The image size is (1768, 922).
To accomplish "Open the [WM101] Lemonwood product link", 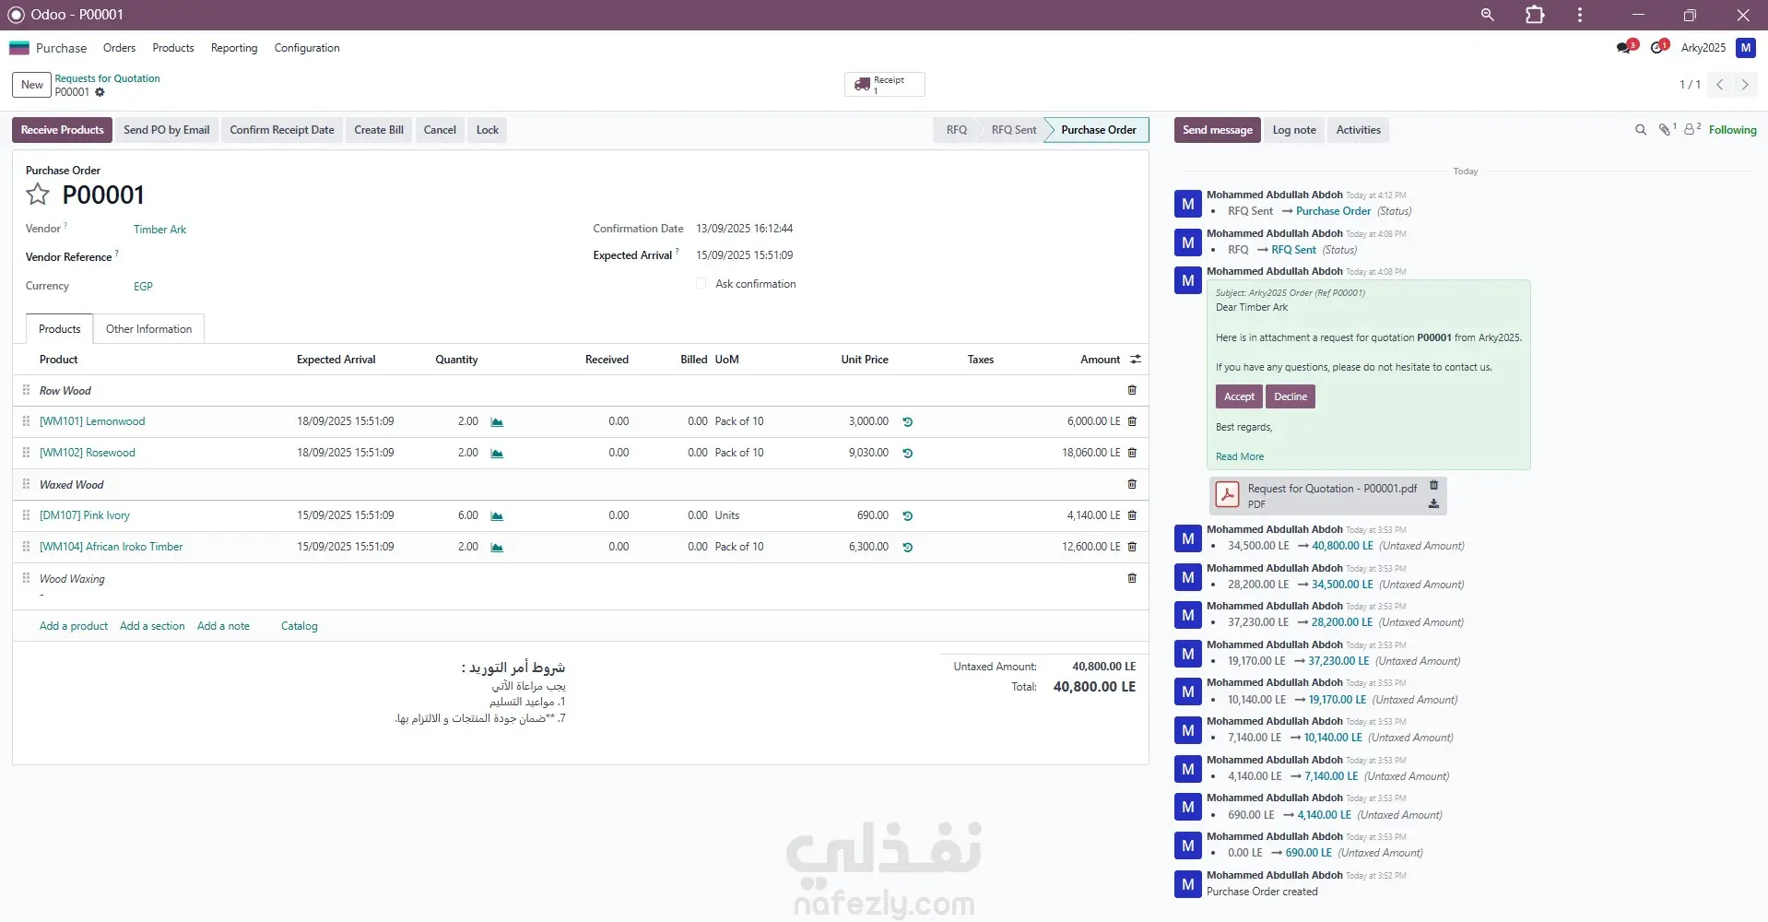I will coord(92,421).
